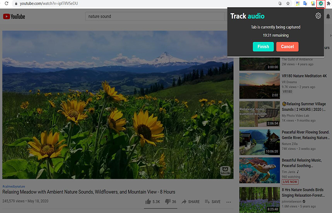Click the lightbulb extension icon
Screen dimensions: 332x213
(x=313, y=3)
